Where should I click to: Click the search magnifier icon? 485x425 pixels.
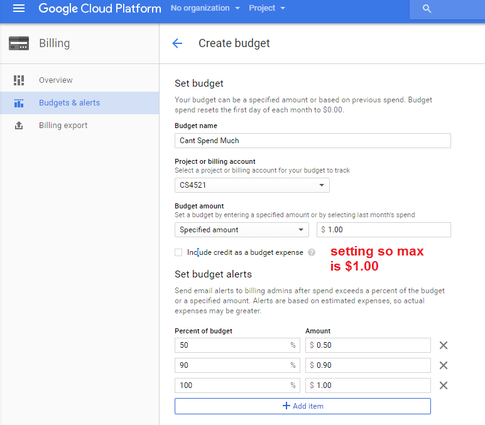[x=427, y=9]
